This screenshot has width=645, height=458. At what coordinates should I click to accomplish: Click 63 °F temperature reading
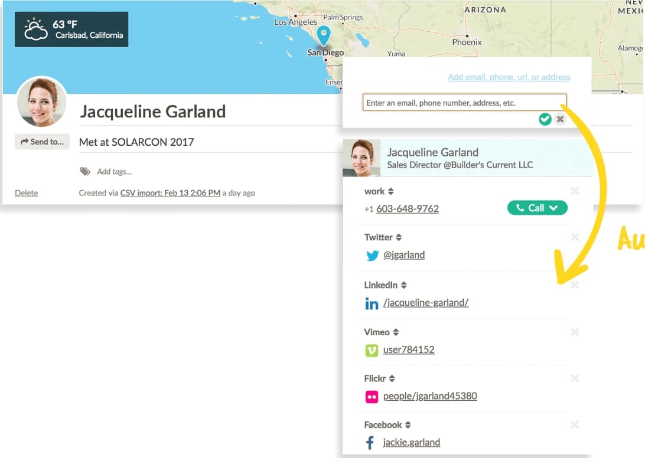click(x=64, y=25)
